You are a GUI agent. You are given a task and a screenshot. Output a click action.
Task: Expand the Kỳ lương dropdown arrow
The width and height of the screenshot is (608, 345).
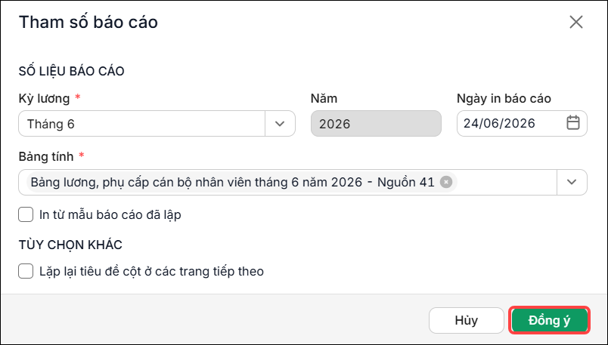point(280,124)
